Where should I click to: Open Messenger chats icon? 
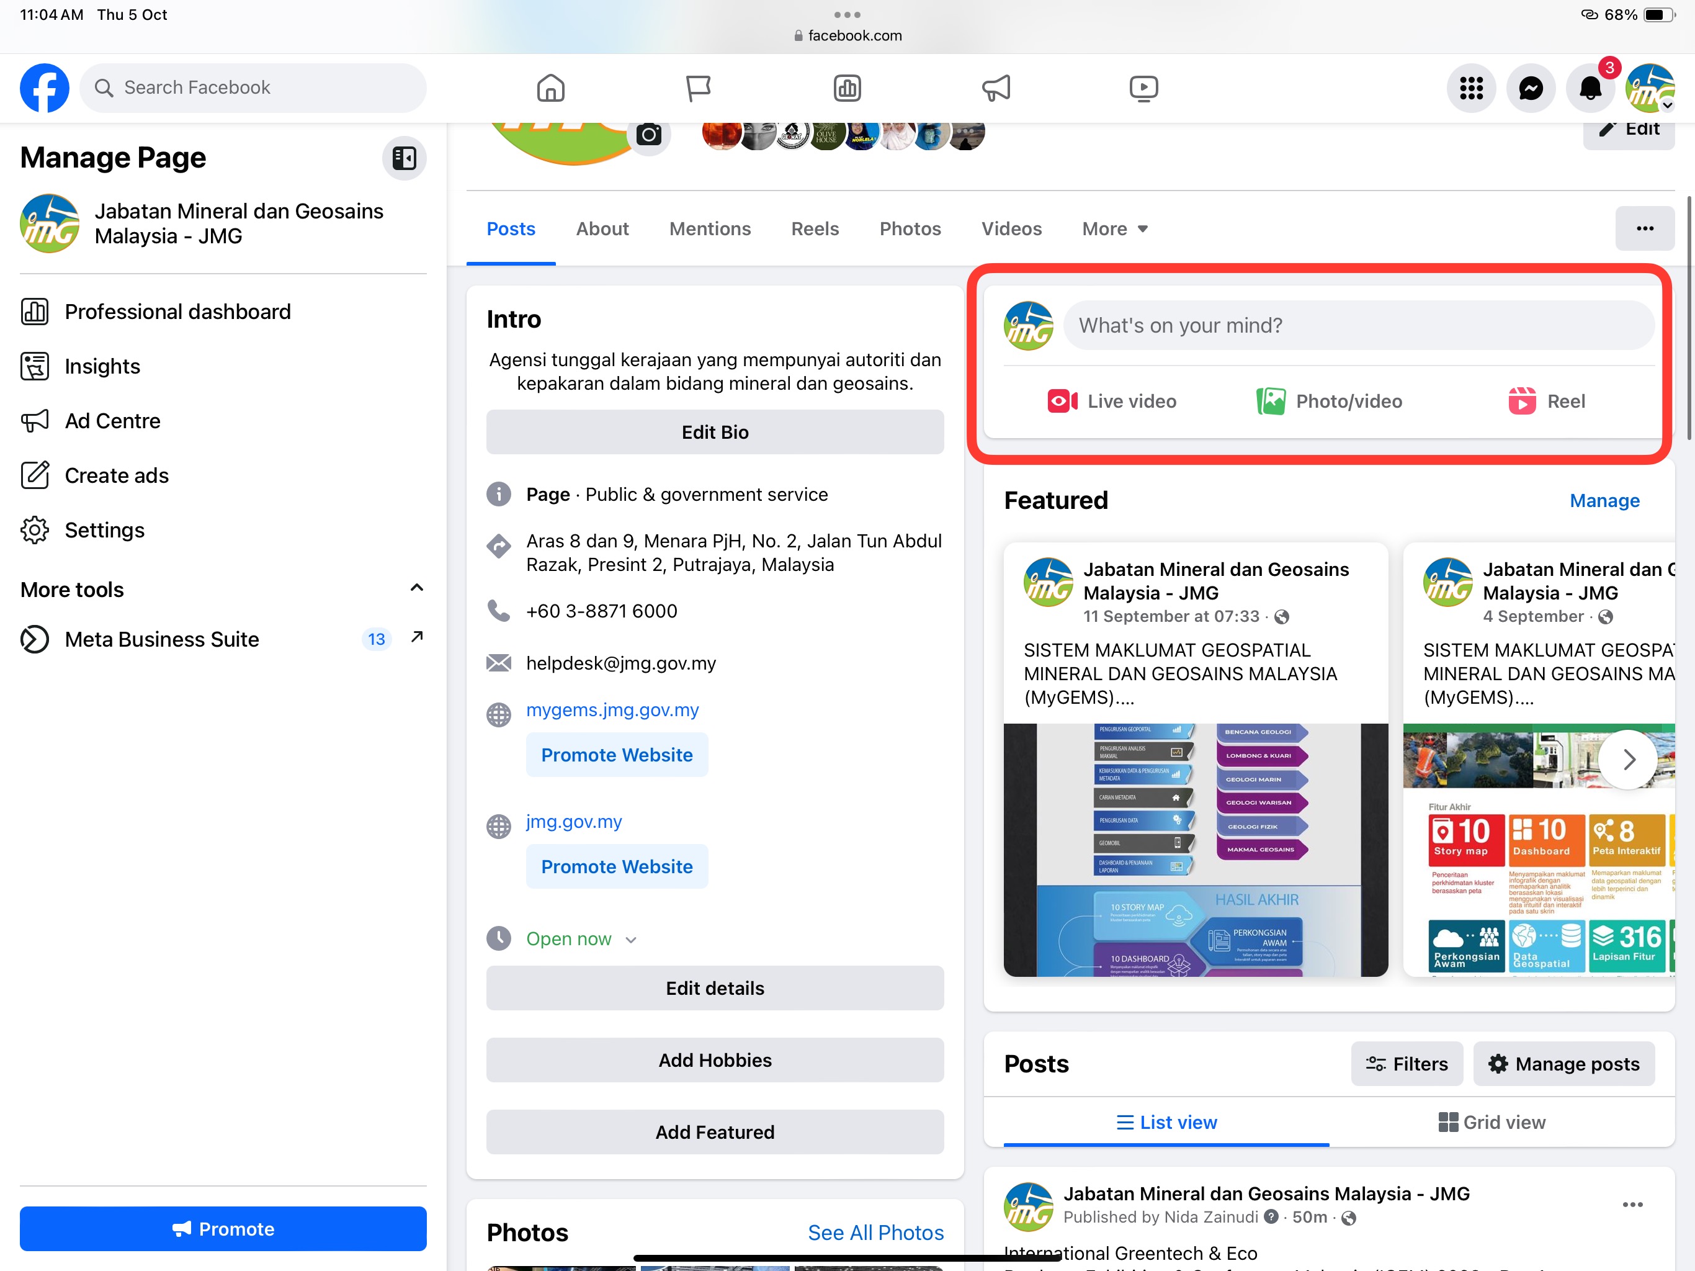click(x=1530, y=88)
